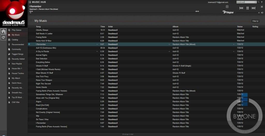265x136 pixels.
Task: Select song One Trick Pony
Action: (42, 76)
